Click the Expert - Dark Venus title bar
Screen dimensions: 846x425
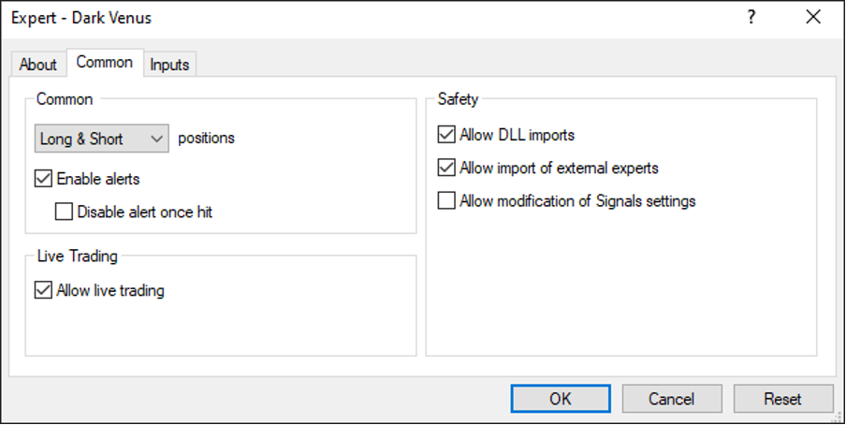281,17
